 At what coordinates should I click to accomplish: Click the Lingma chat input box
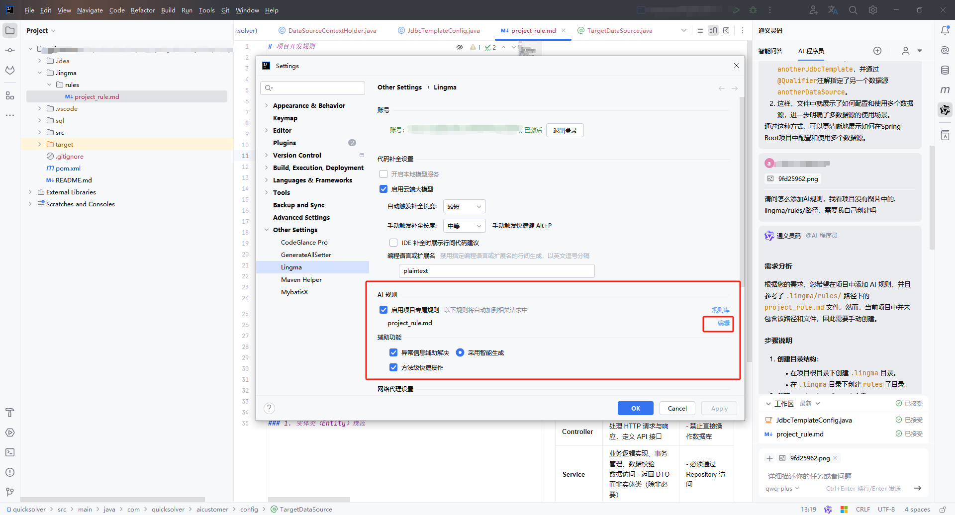[843, 476]
